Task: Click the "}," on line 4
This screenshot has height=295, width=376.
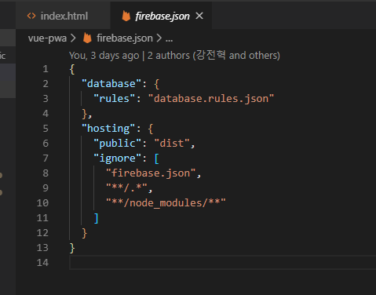Action: (x=87, y=114)
